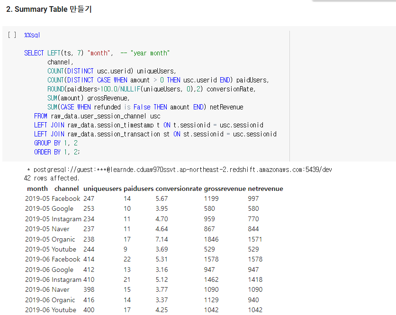Click the 2019-06 Organic channel cell
This screenshot has width=396, height=315.
point(63,300)
